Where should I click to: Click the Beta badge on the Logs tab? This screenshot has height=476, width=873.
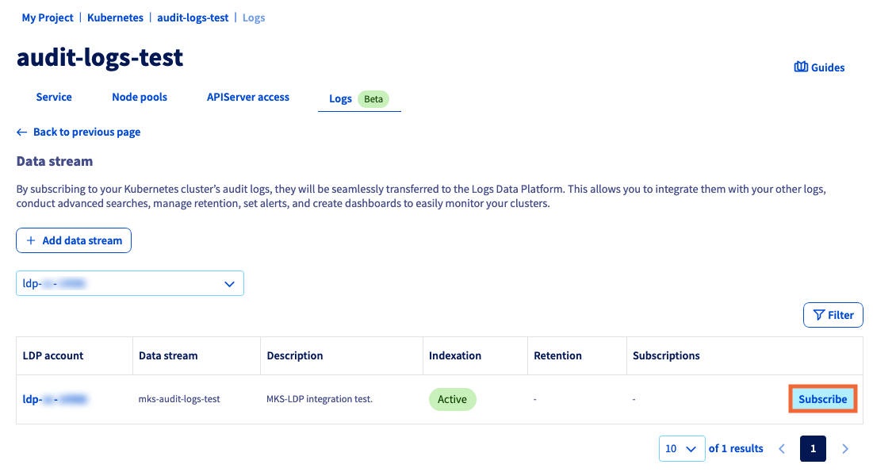click(373, 98)
